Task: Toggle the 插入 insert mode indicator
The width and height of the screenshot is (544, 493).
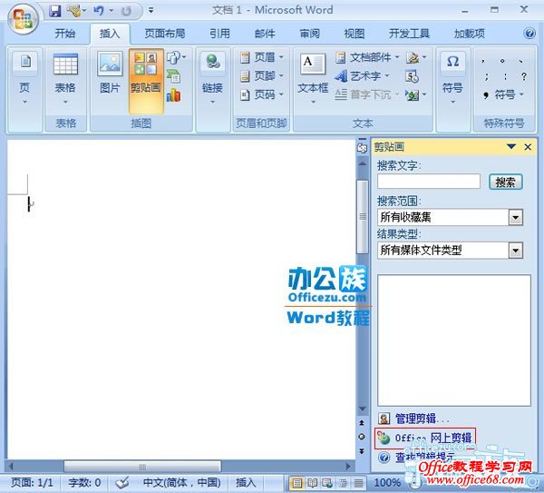Action: tap(246, 483)
